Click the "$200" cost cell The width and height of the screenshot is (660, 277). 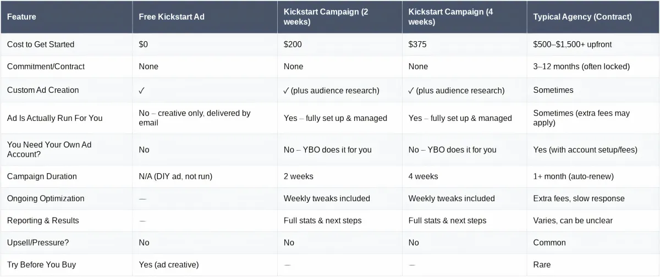click(x=293, y=44)
